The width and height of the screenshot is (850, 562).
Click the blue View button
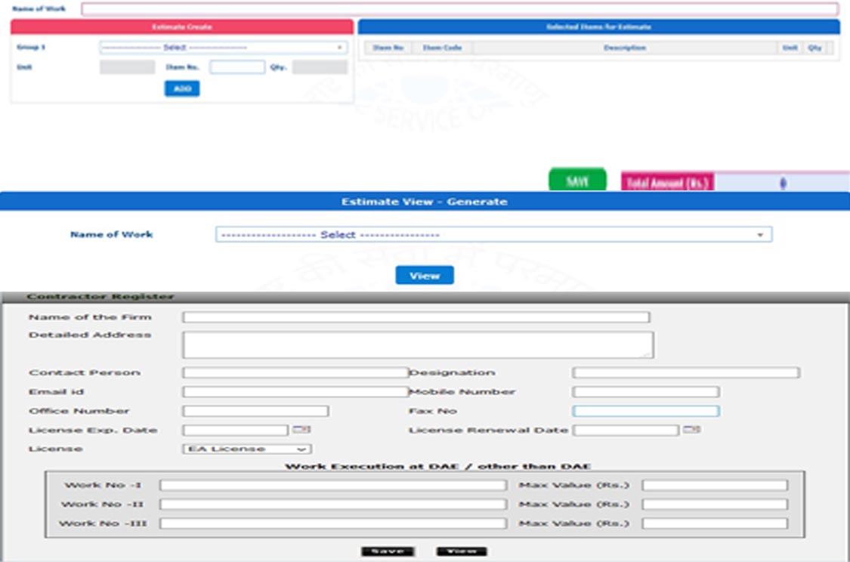(x=425, y=276)
